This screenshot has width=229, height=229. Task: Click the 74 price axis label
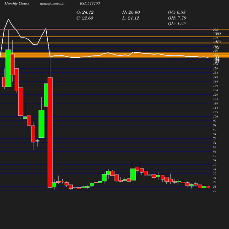[x=215, y=143]
